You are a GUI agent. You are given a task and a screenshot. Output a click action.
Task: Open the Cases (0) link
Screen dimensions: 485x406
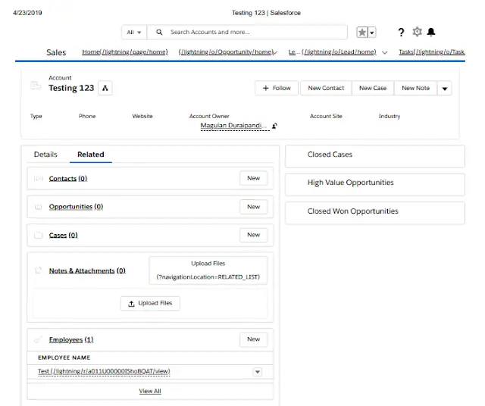click(x=63, y=236)
